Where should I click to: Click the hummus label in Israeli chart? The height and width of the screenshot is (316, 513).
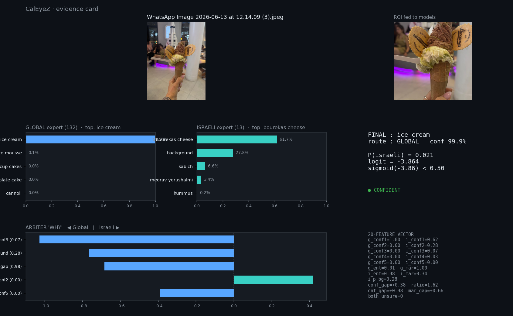click(x=183, y=193)
